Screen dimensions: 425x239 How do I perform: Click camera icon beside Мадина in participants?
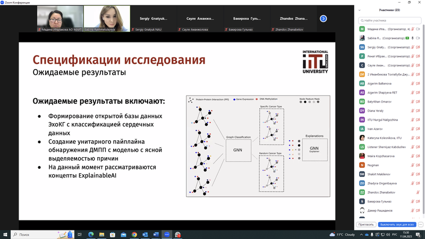click(x=418, y=29)
